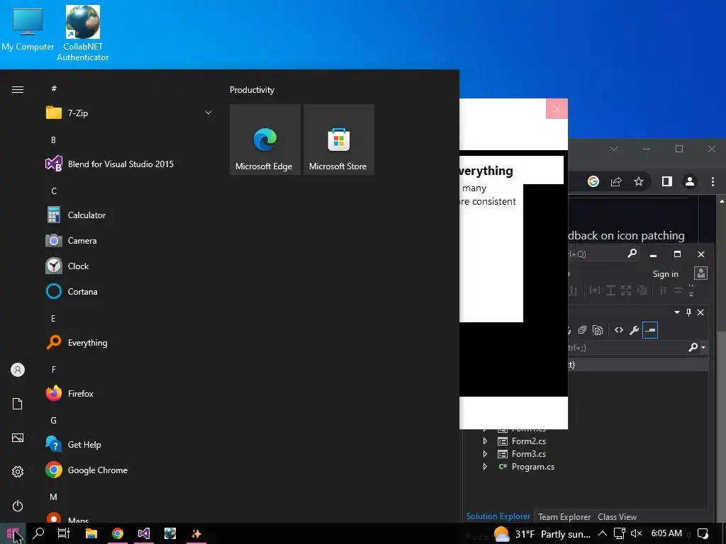Screen dimensions: 726x544
Task: Open My Computer desktop icon
Action: (x=28, y=28)
